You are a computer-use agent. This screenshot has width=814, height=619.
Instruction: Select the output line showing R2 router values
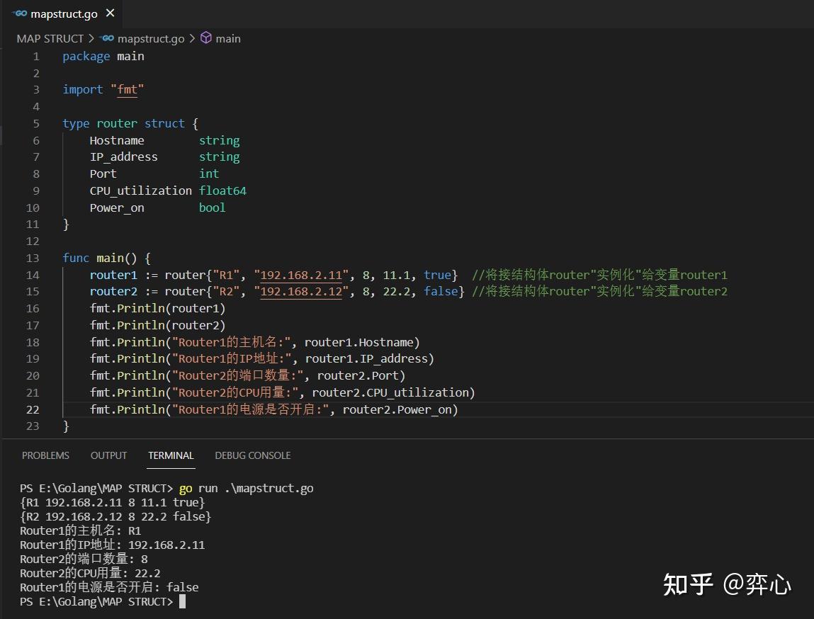[x=115, y=516]
